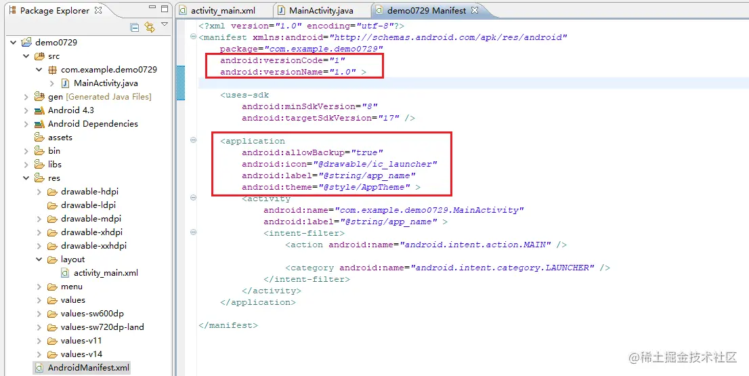Fold the activity element in editor gutter
Image resolution: width=749 pixels, height=376 pixels.
point(194,198)
